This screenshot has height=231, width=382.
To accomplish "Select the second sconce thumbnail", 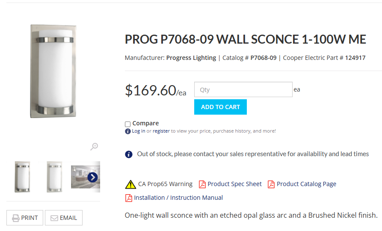I will coord(54,177).
